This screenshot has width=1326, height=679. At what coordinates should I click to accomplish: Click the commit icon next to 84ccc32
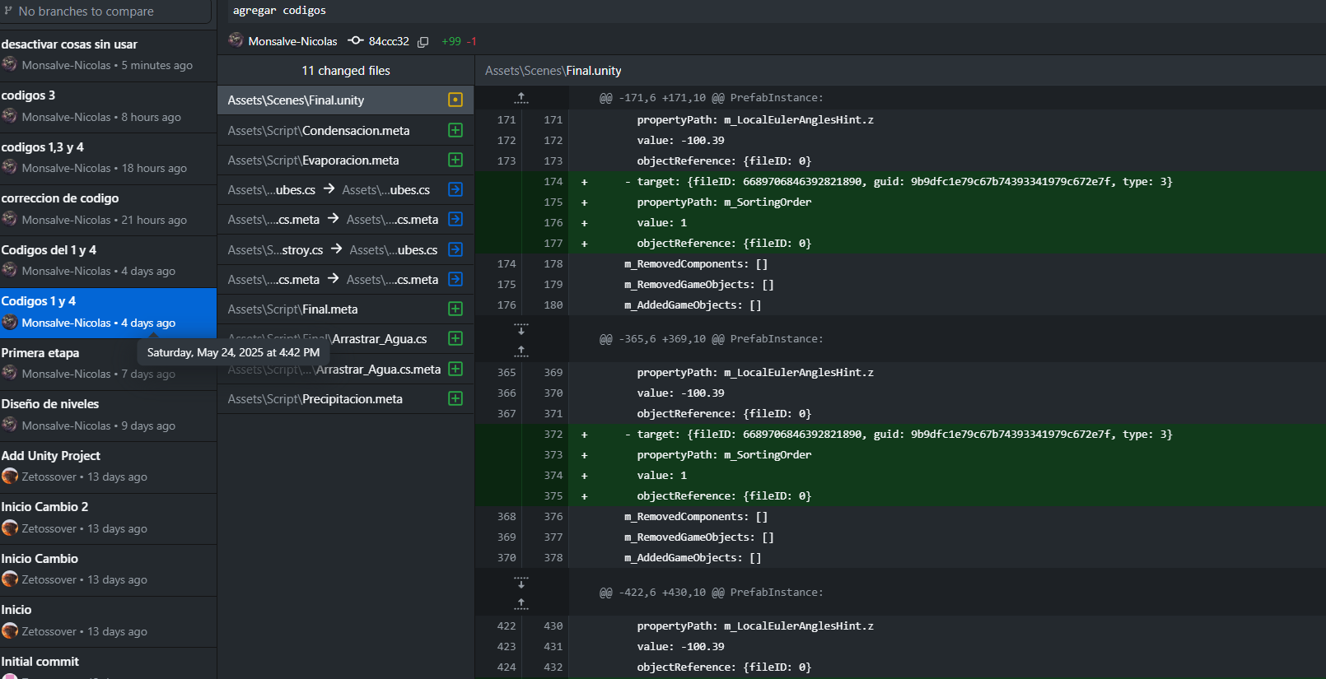click(x=356, y=40)
